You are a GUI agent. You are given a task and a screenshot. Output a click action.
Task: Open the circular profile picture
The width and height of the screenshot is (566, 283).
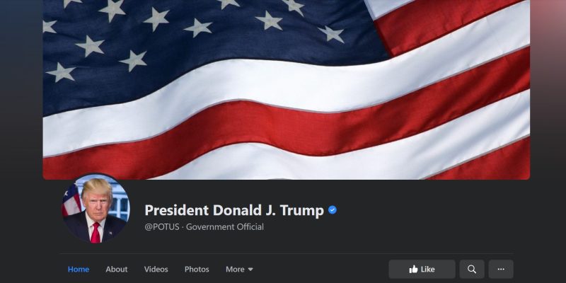(x=96, y=208)
